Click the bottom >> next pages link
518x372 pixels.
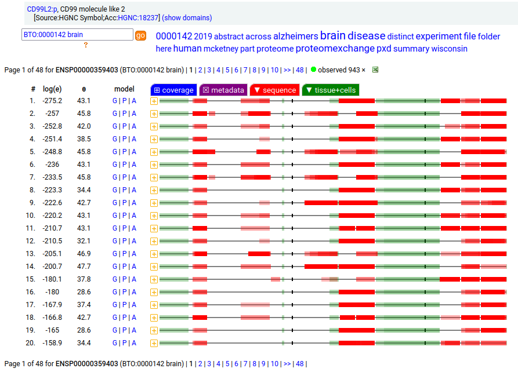click(x=287, y=364)
